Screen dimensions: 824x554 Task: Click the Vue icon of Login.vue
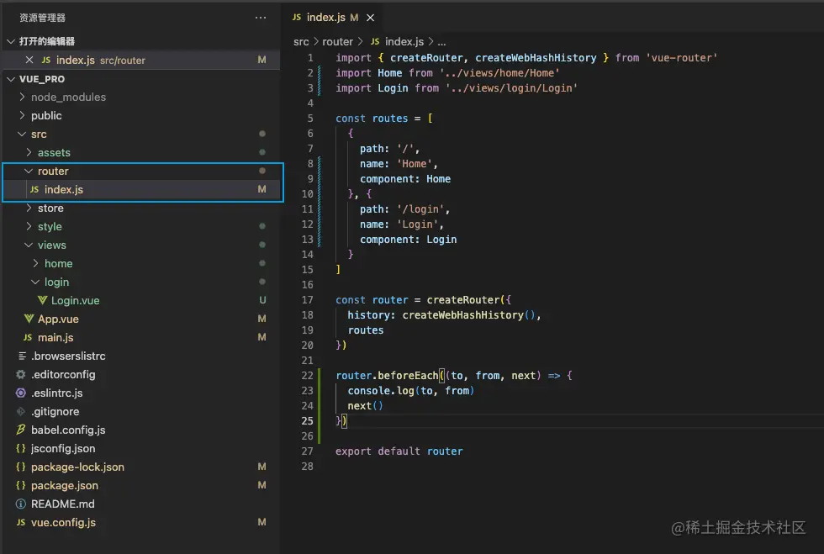click(x=43, y=300)
